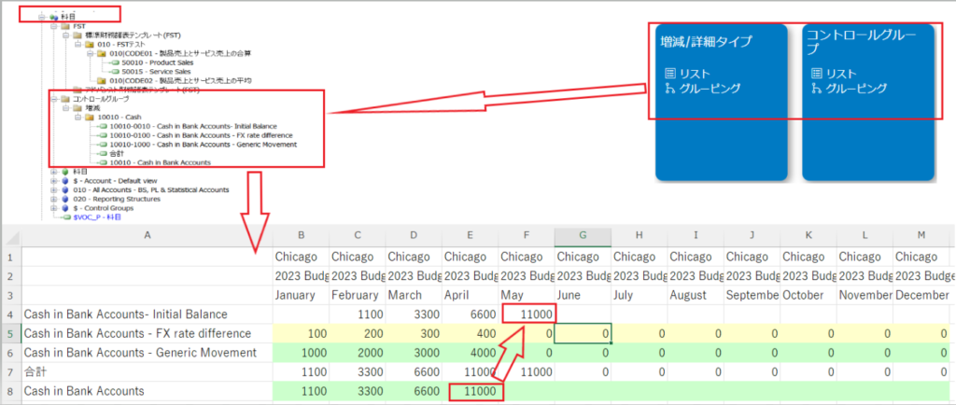This screenshot has width=956, height=405.
Task: Click blue sphere icon of 020 - Reporting Structures
Action: coord(63,199)
